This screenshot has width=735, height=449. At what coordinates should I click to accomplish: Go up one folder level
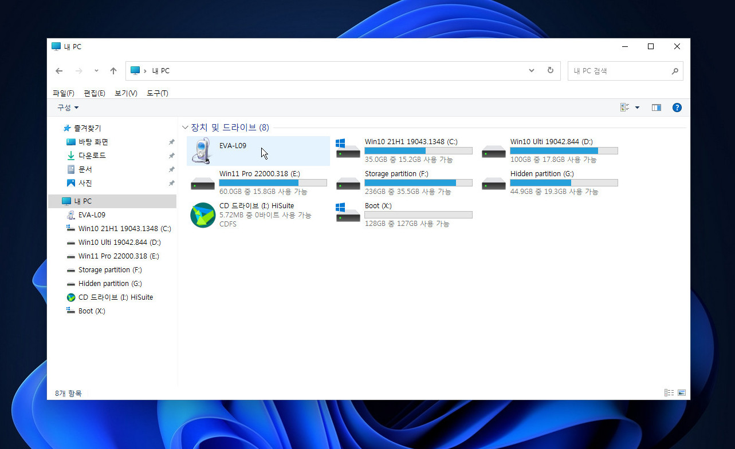click(x=113, y=71)
